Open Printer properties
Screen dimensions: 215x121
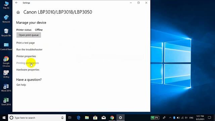(26, 56)
